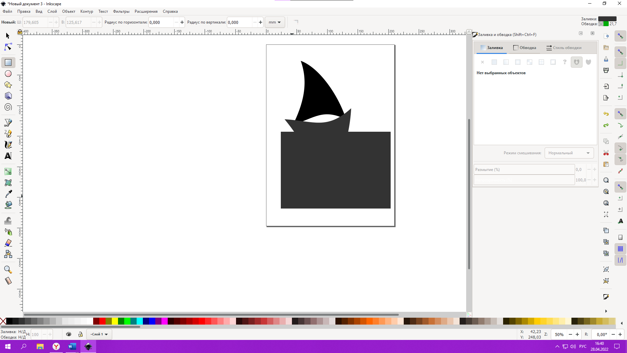Choose the Spray tool

pos(8,232)
